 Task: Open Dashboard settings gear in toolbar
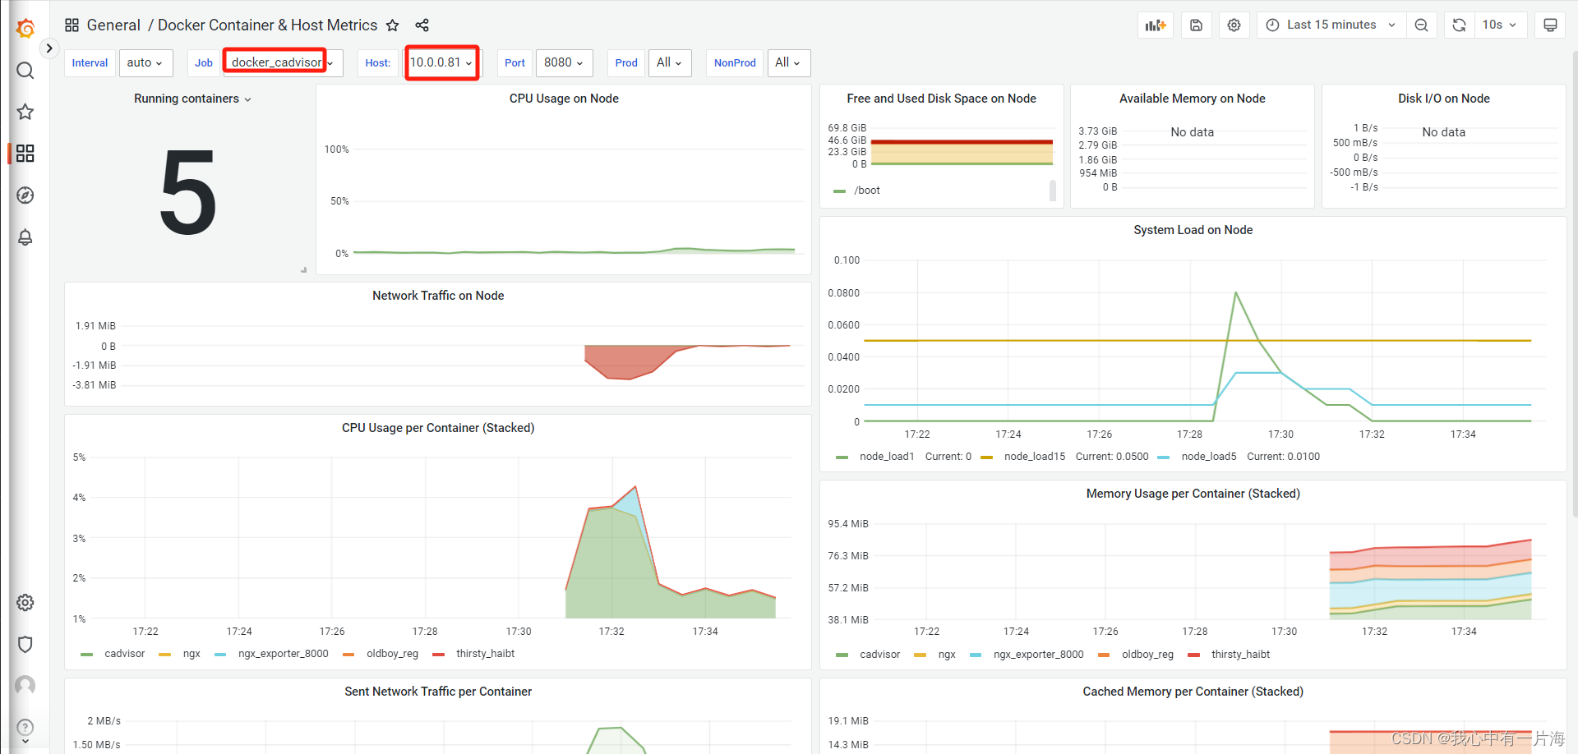(x=1234, y=25)
